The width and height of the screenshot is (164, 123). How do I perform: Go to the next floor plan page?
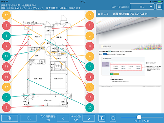tap(89, 118)
